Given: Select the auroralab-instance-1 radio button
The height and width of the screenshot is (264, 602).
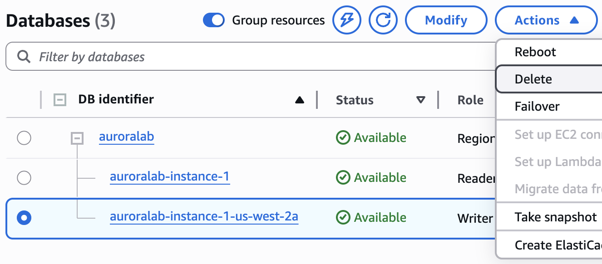Looking at the screenshot, I should pyautogui.click(x=24, y=177).
